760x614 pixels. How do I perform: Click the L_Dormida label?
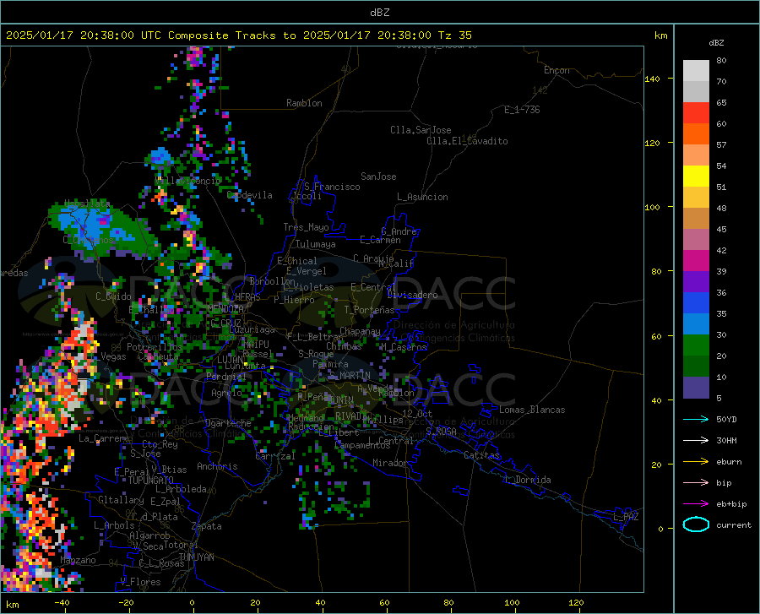point(527,480)
